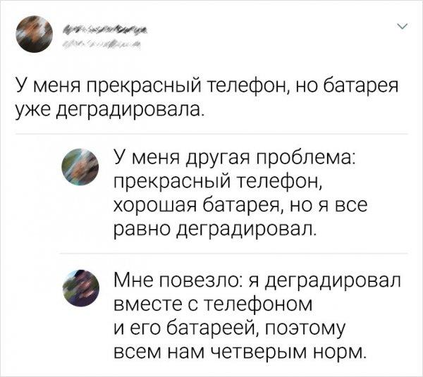423x377 pixels.
Task: Select the line 'вместе с телефоном'
Action: (212, 304)
